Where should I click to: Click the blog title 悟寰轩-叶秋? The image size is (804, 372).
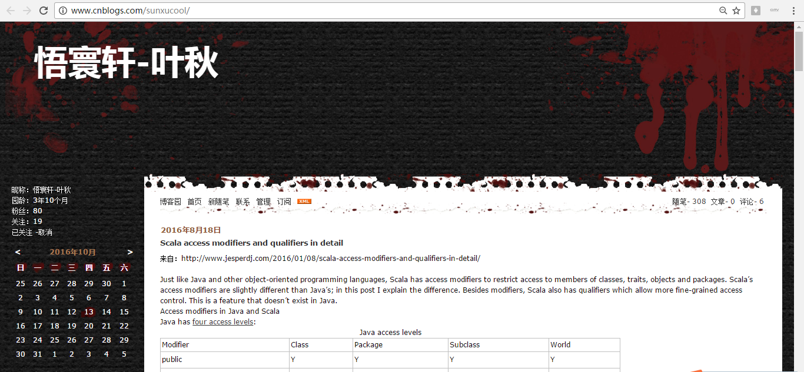[x=127, y=63]
